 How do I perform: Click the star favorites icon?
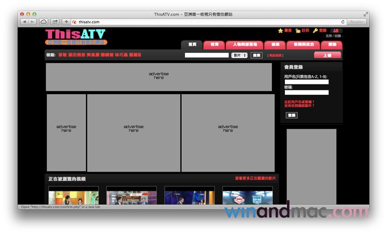(281, 31)
